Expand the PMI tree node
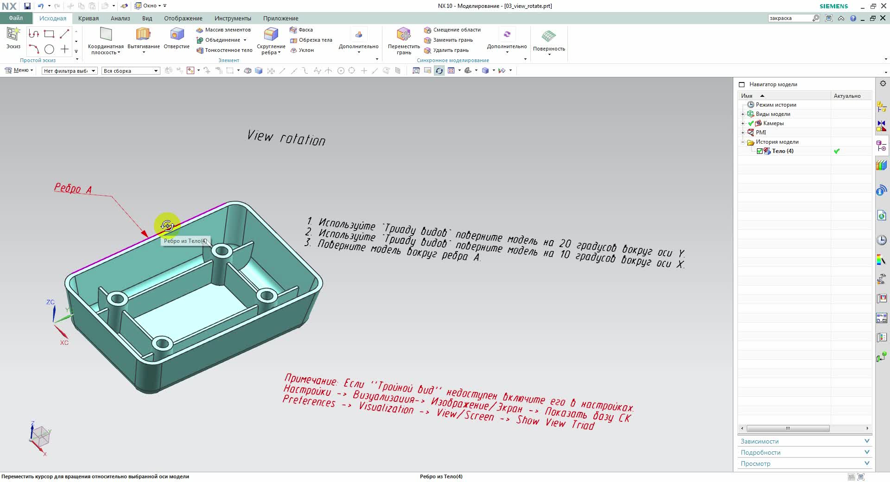Image resolution: width=890 pixels, height=482 pixels. pyautogui.click(x=743, y=133)
